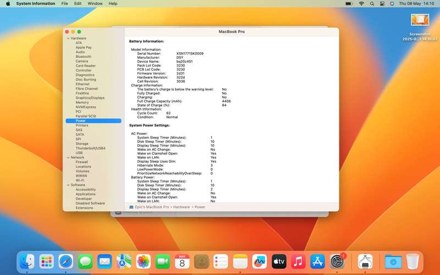
Task: Select Memory in sidebar
Action: coord(82,102)
